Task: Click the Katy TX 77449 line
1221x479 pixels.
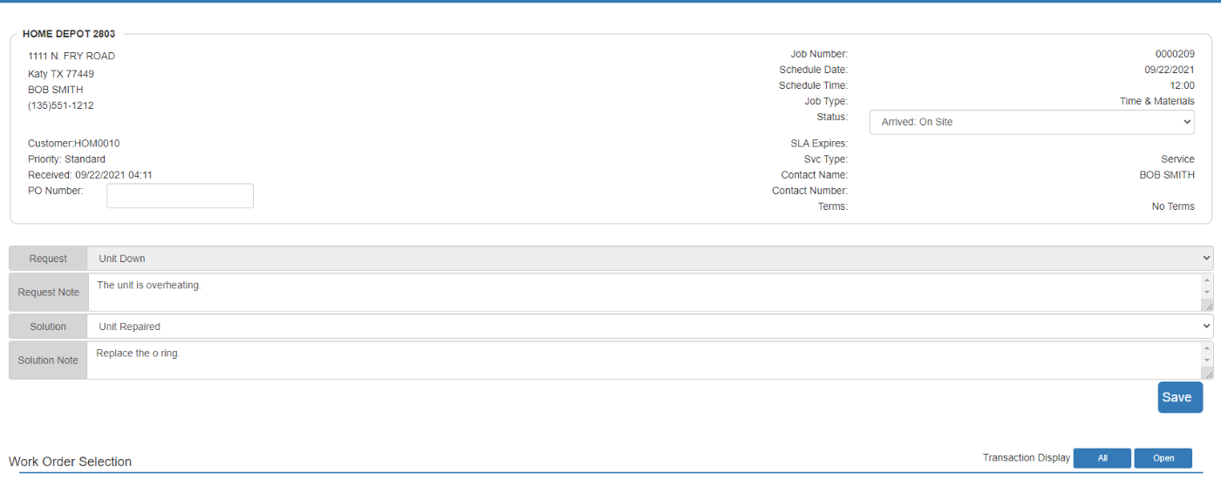Action: coord(61,74)
